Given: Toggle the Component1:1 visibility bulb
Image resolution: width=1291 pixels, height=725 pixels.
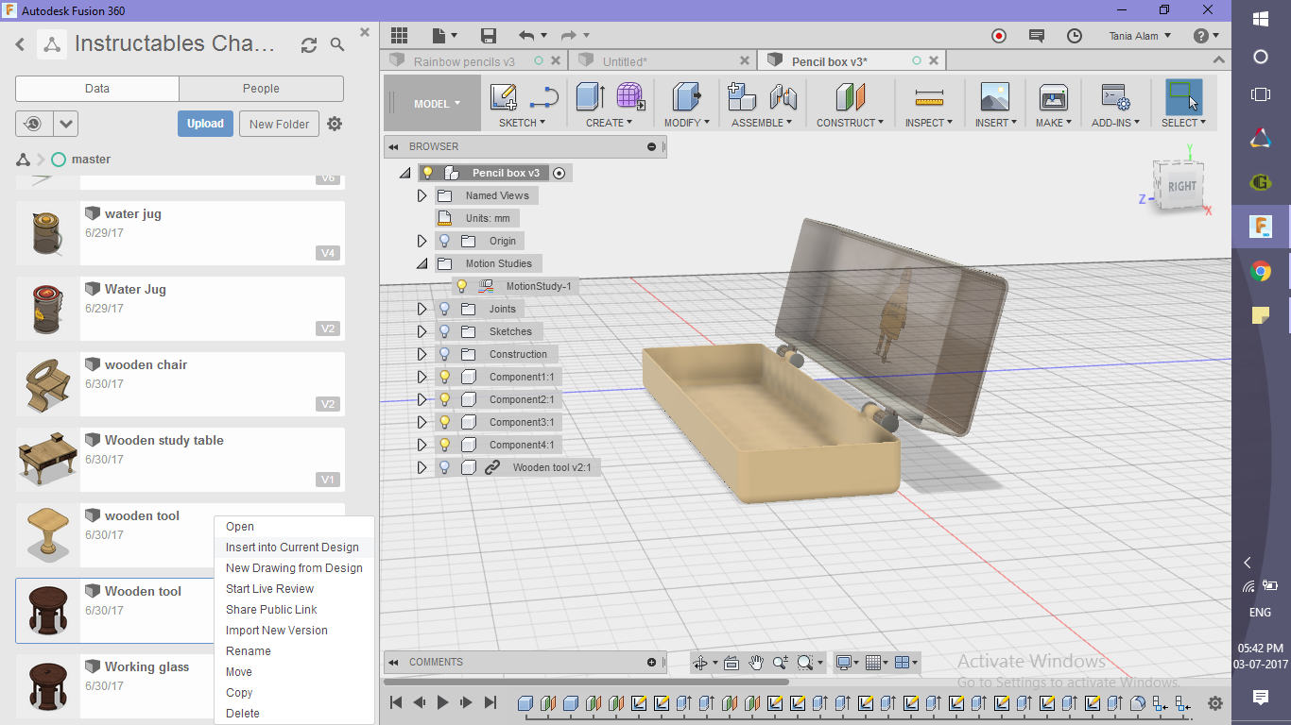Looking at the screenshot, I should point(444,376).
